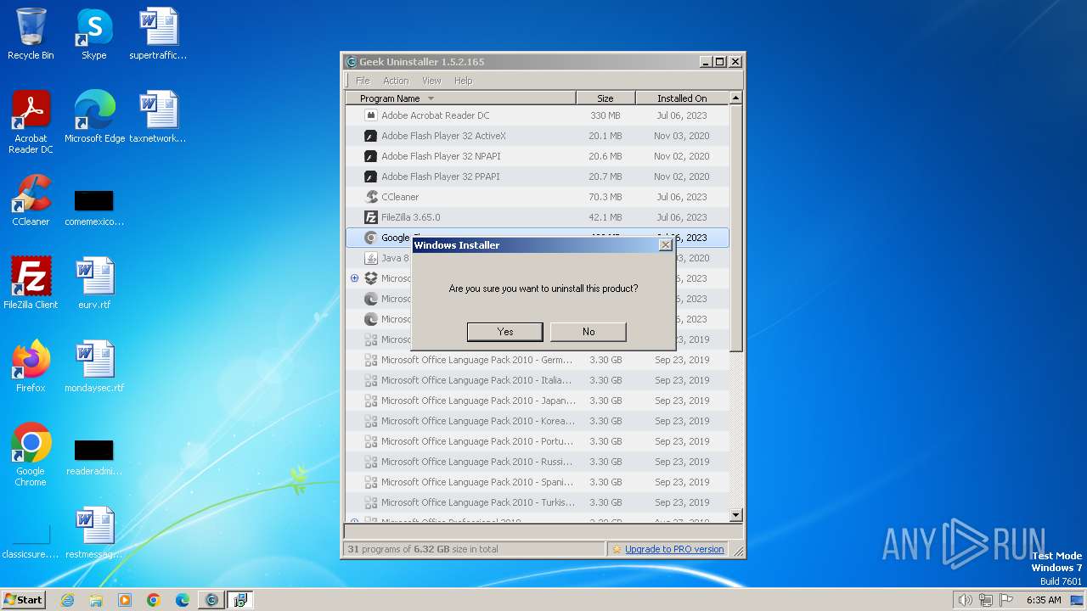Open the Start menu
The width and height of the screenshot is (1087, 611).
24,600
